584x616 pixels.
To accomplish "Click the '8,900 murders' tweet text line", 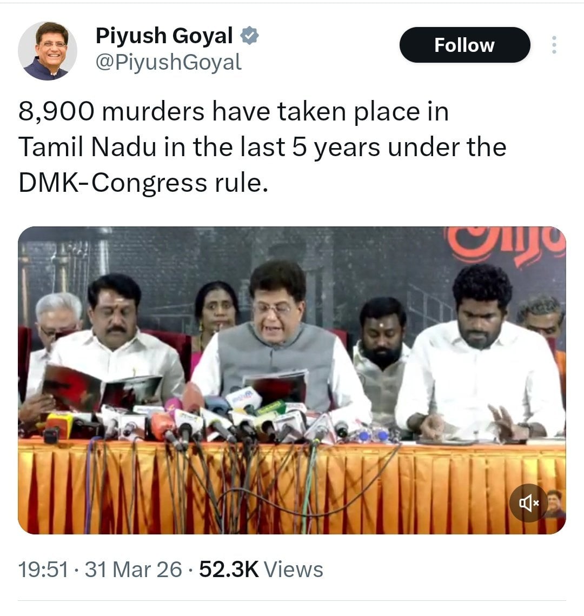I will [x=234, y=111].
